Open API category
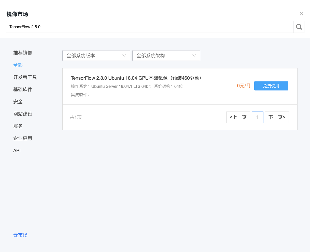 (17, 150)
